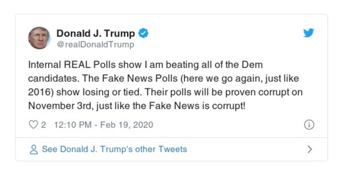Click the word 'corrupt!' ending the tweet
Screen dimensions: 343x177
pyautogui.click(x=228, y=105)
